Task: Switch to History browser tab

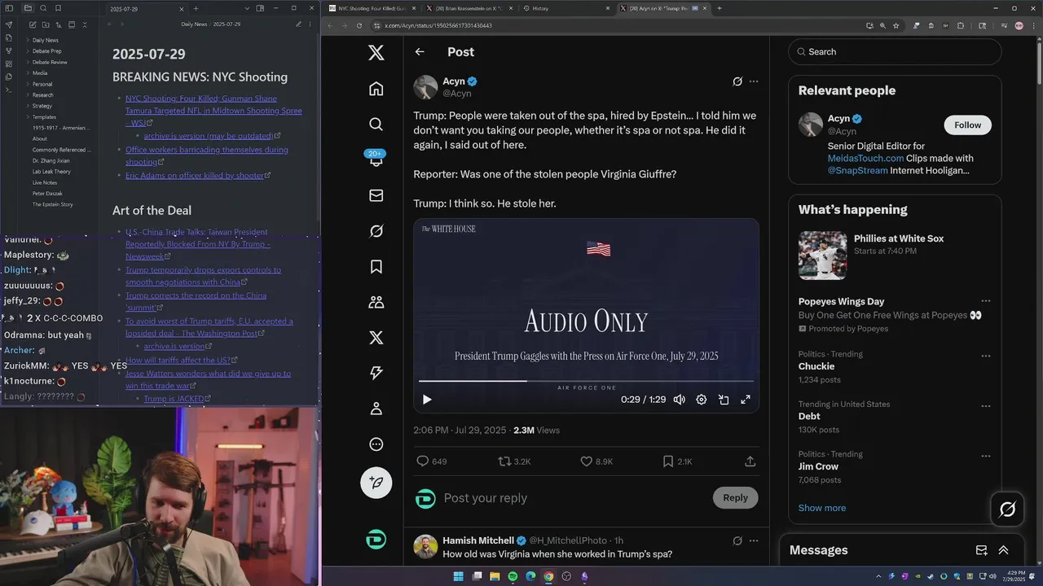Action: coord(566,8)
